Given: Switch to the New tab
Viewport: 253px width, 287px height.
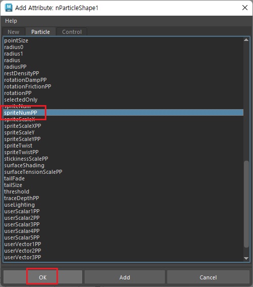Looking at the screenshot, I should 13,32.
